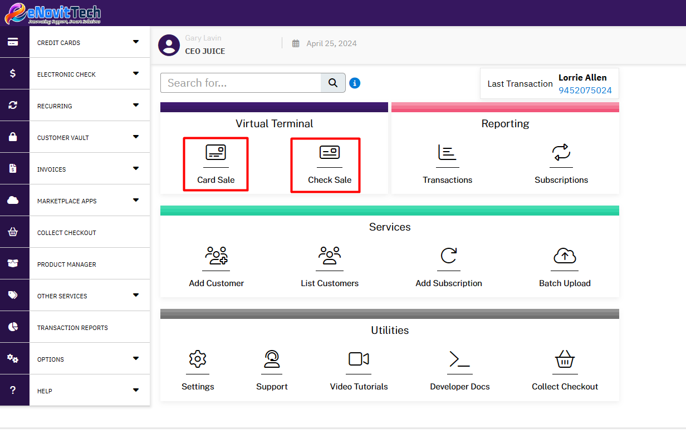Click the Developer Docs terminal icon
This screenshot has width=686, height=430.
pyautogui.click(x=459, y=360)
